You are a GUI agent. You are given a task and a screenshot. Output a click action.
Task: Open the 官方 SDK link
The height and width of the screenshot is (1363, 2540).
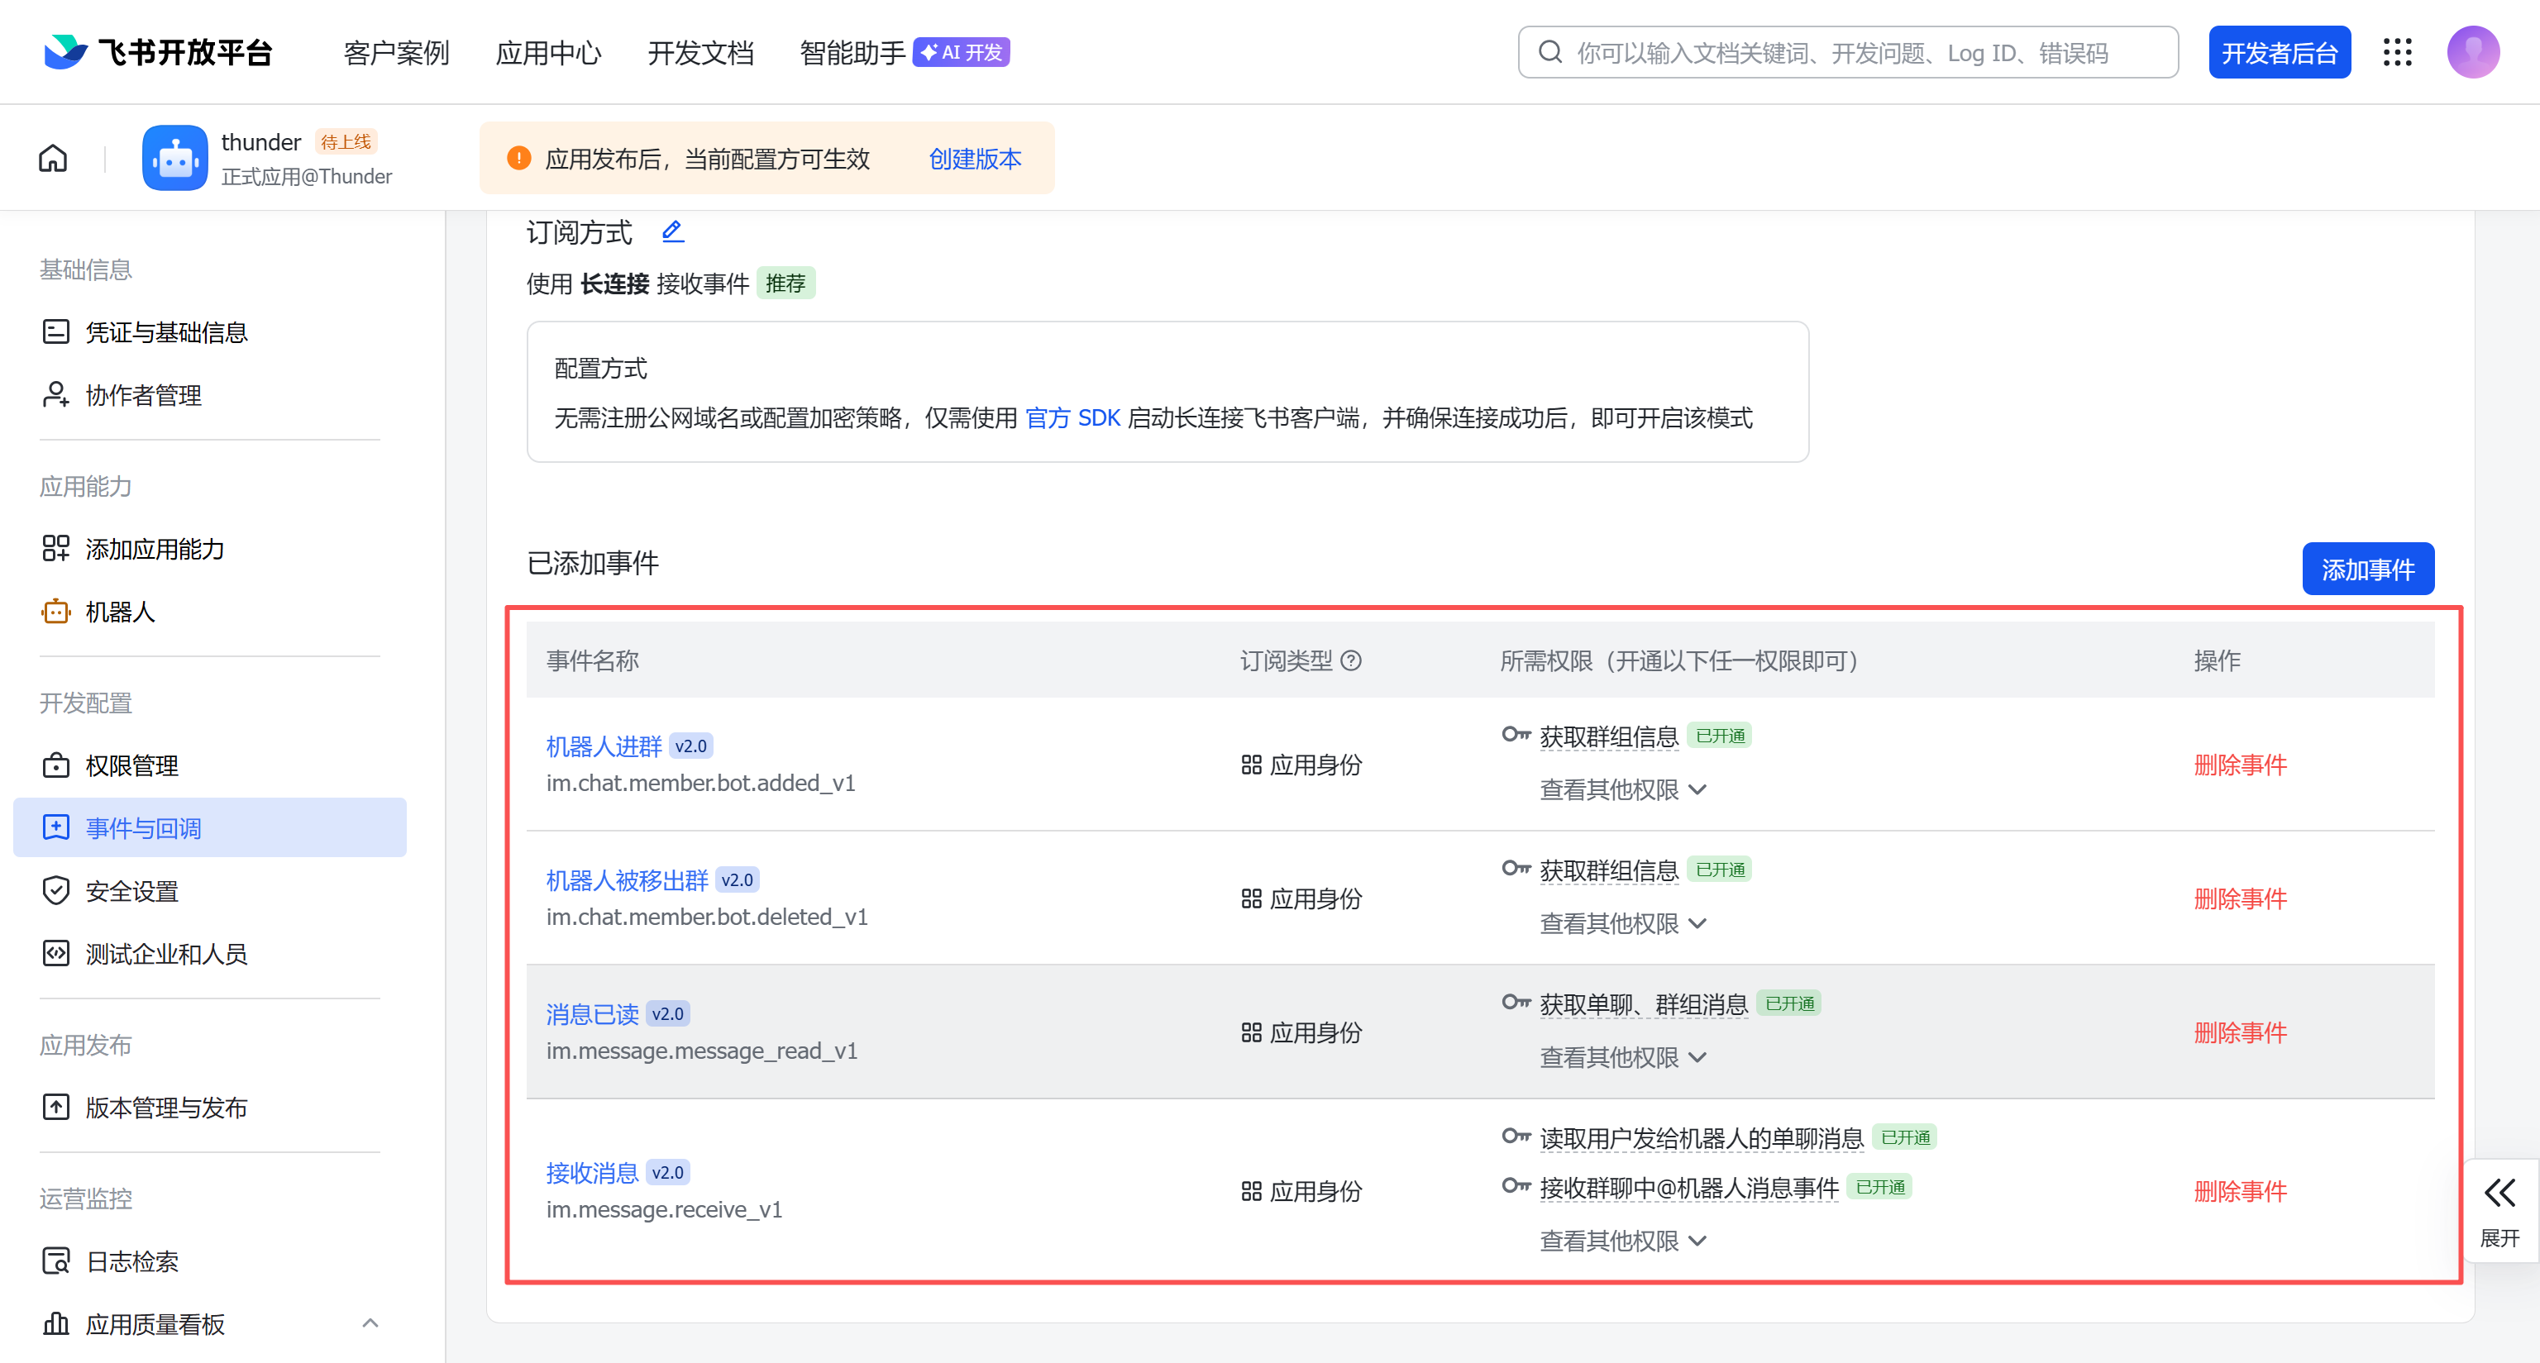[x=1072, y=418]
